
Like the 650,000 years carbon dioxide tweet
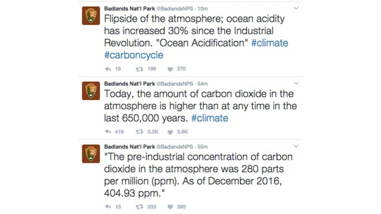tap(170, 132)
